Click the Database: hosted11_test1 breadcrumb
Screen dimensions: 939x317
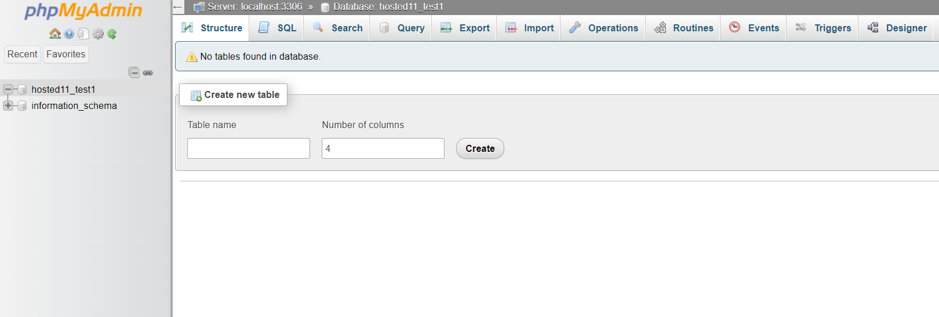coord(388,7)
